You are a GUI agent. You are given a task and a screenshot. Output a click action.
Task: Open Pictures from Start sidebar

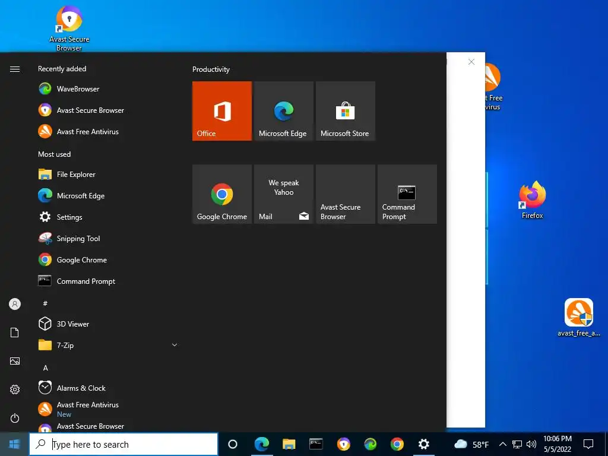point(15,361)
